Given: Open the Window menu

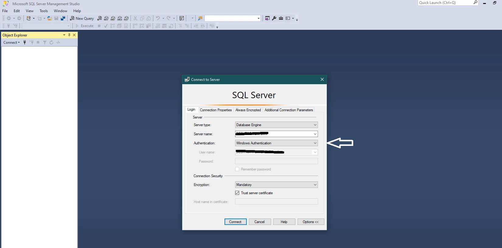Looking at the screenshot, I should (60, 11).
